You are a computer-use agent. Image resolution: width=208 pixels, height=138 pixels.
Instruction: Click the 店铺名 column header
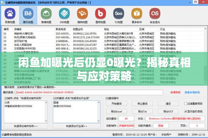[18, 29]
